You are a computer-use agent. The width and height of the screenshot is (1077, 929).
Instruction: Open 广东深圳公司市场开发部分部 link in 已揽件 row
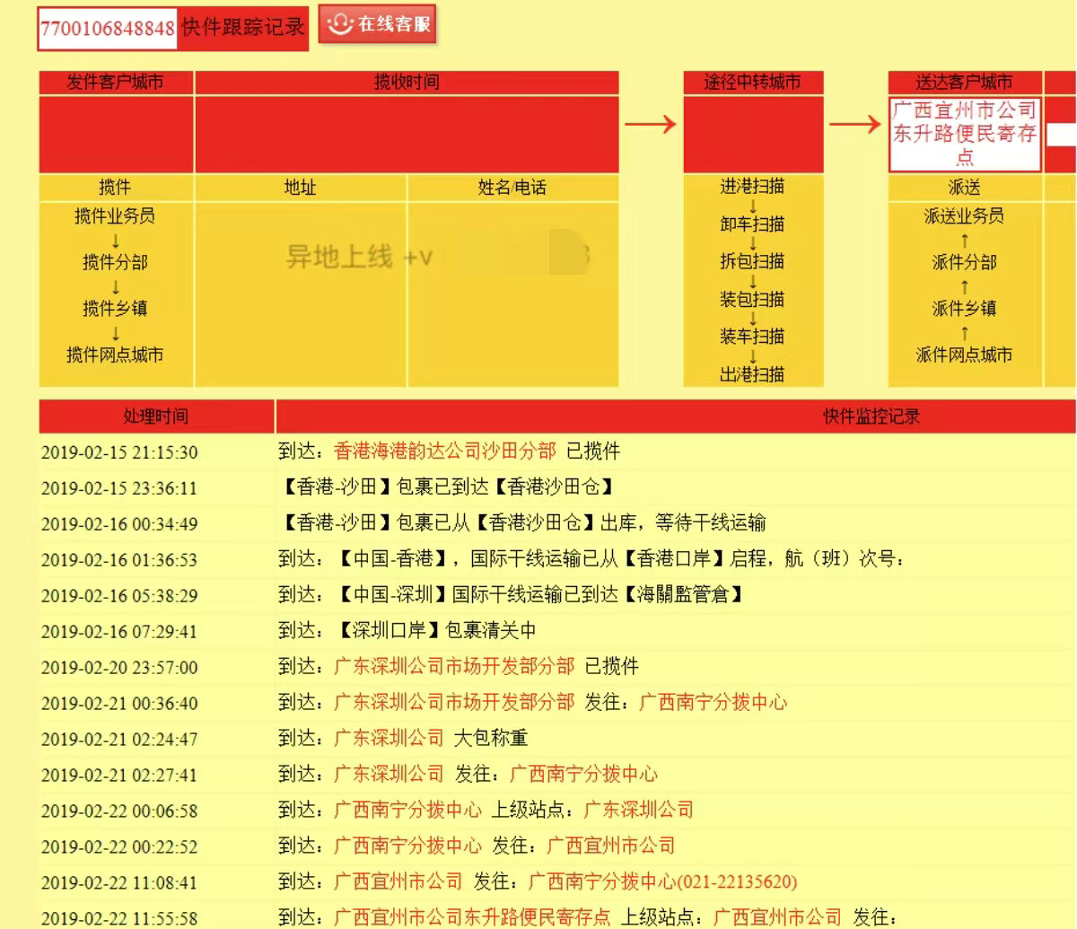pyautogui.click(x=453, y=666)
